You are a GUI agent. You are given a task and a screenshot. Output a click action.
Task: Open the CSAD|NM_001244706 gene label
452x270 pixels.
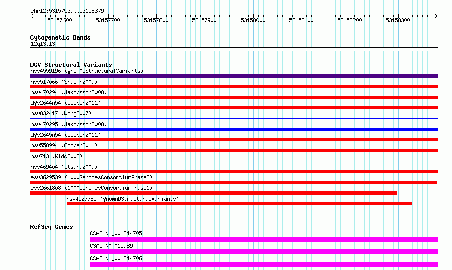coord(116,258)
